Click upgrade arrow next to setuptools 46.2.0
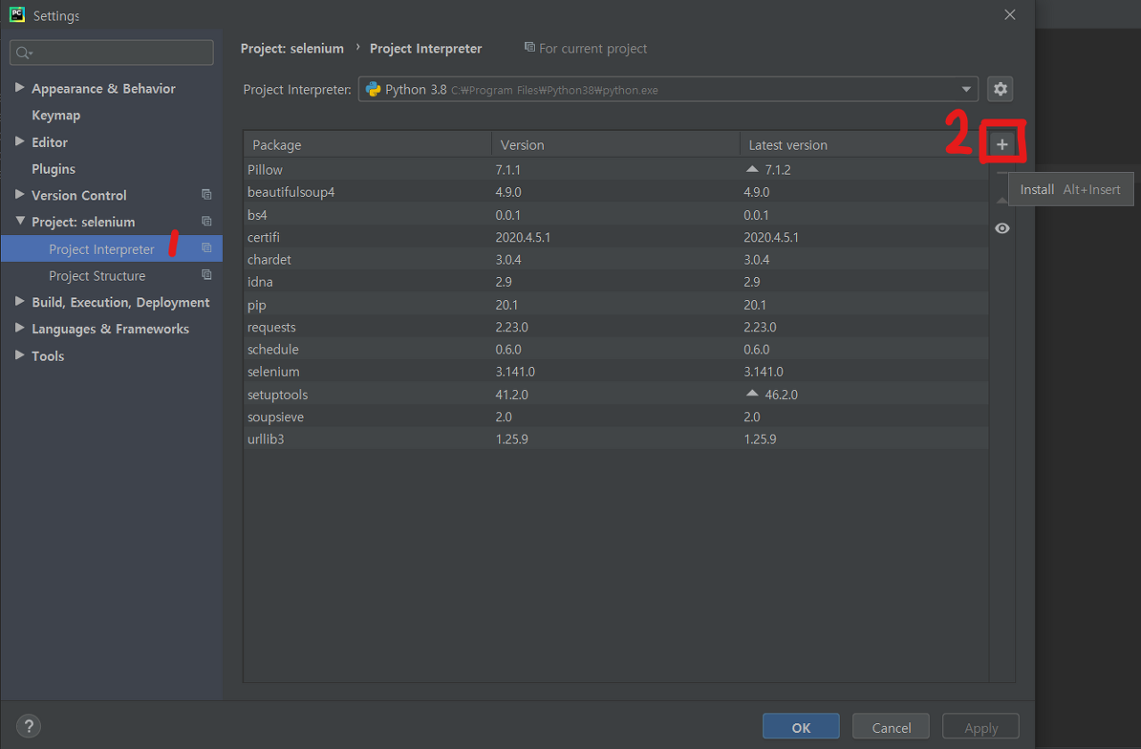Viewport: 1141px width, 749px height. [x=752, y=394]
